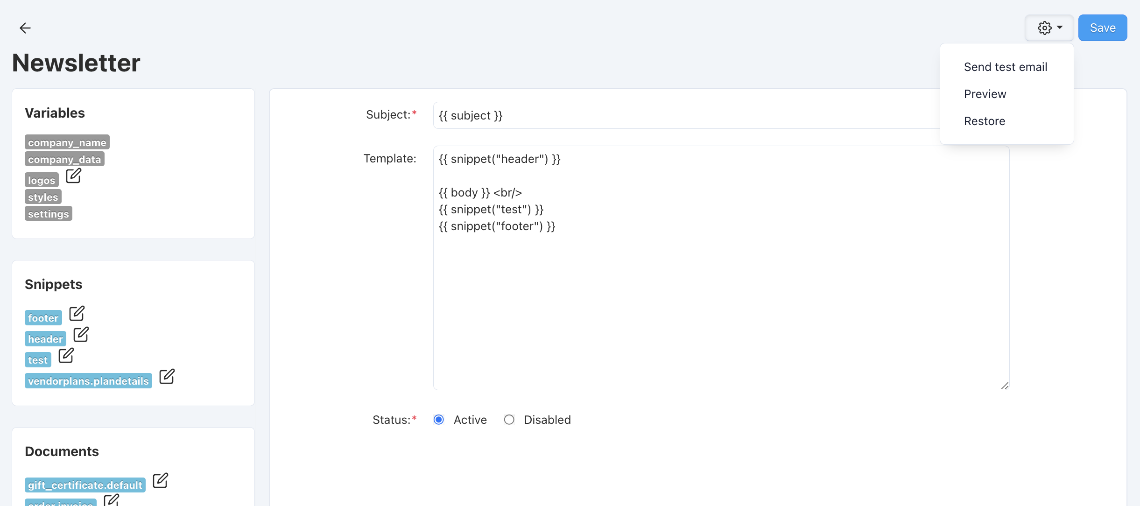Open the gear settings dropdown
The width and height of the screenshot is (1140, 506).
point(1049,28)
